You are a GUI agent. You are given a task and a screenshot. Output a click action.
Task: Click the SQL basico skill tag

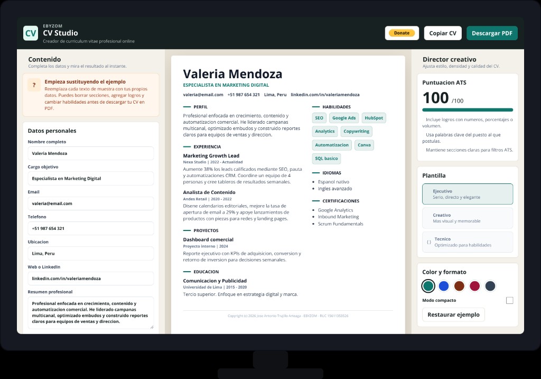(x=327, y=159)
